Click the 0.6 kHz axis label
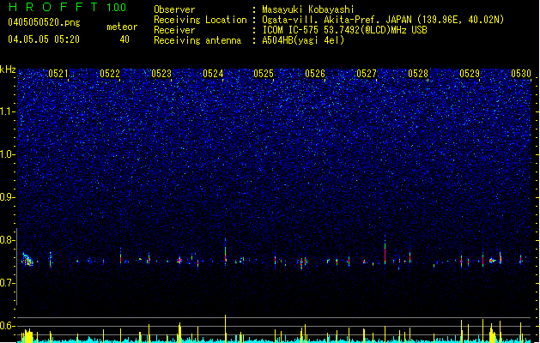The width and height of the screenshot is (540, 343). click(x=7, y=326)
